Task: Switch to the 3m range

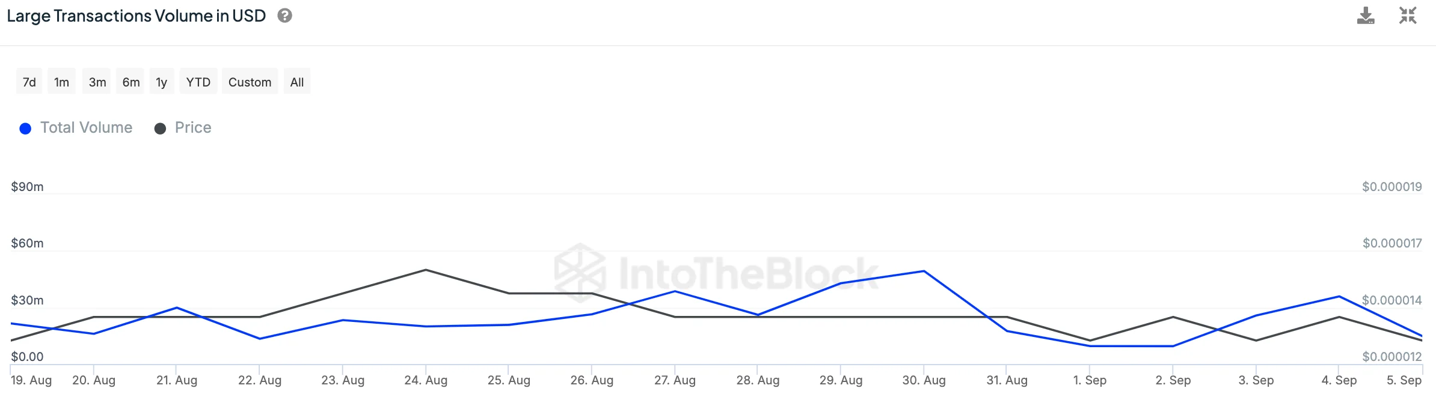Action: (x=97, y=82)
